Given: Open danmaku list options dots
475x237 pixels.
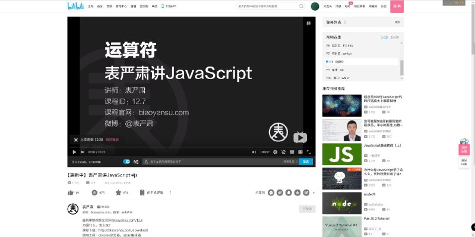Looking at the screenshot, I should pos(345,22).
